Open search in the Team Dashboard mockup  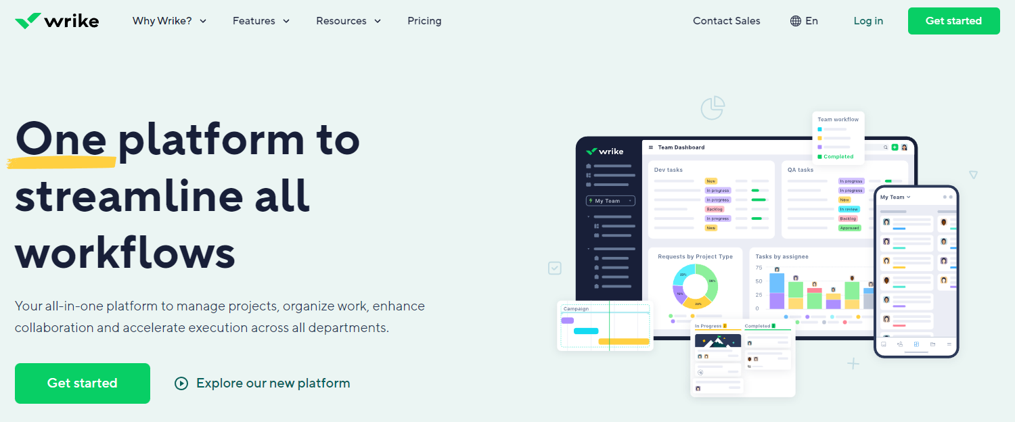pyautogui.click(x=885, y=147)
